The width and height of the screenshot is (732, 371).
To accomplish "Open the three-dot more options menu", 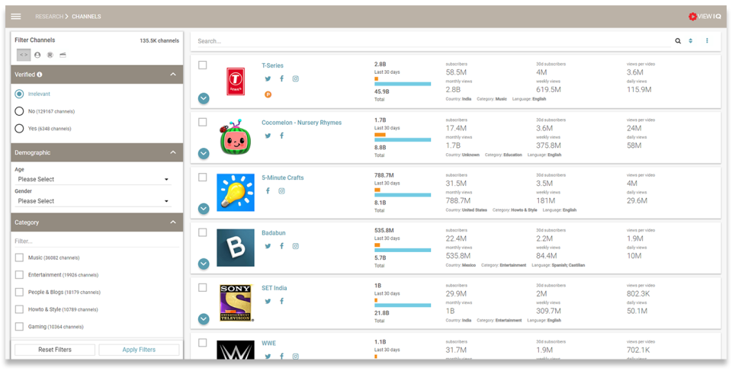I will click(707, 41).
